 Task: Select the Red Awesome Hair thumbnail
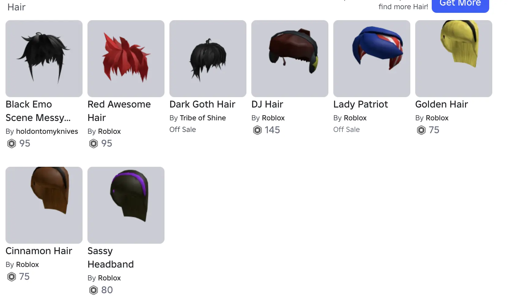[x=126, y=59]
